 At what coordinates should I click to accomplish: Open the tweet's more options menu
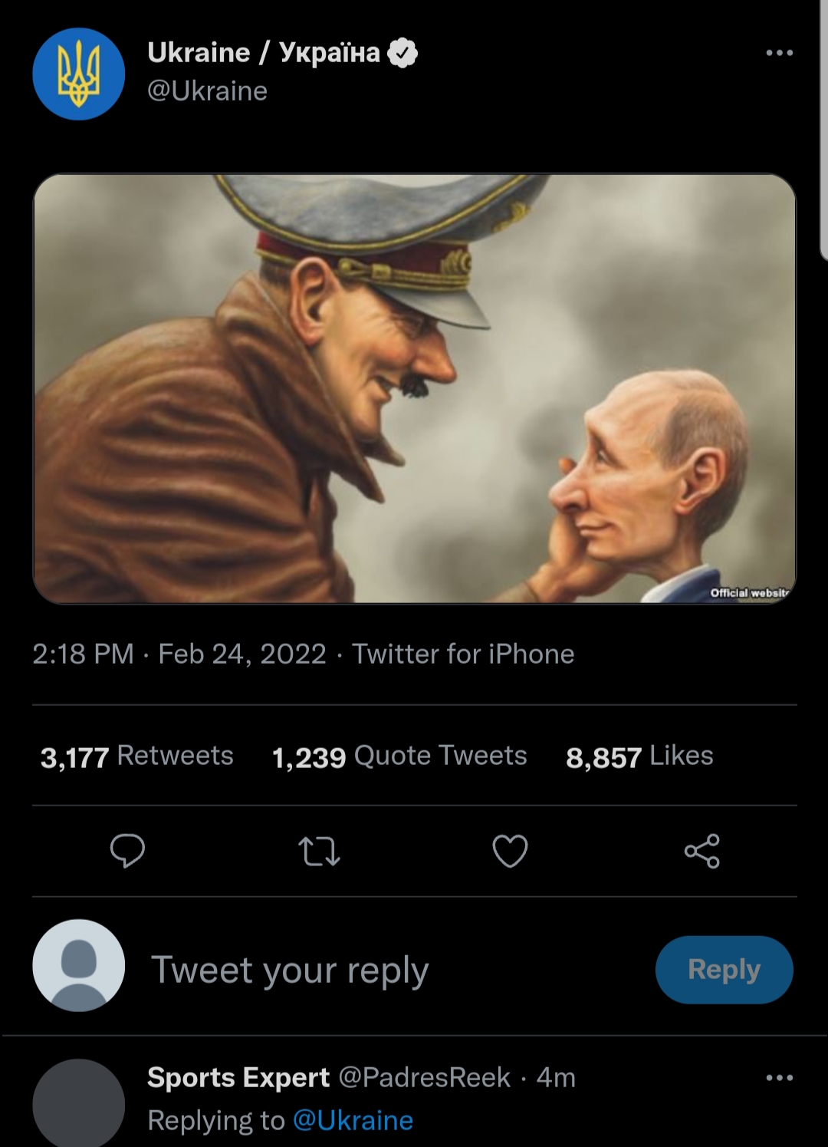coord(779,53)
